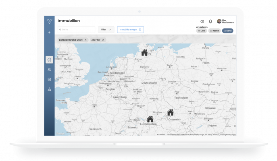Switch to Kachel view
The height and width of the screenshot is (161, 277).
[x=215, y=31]
